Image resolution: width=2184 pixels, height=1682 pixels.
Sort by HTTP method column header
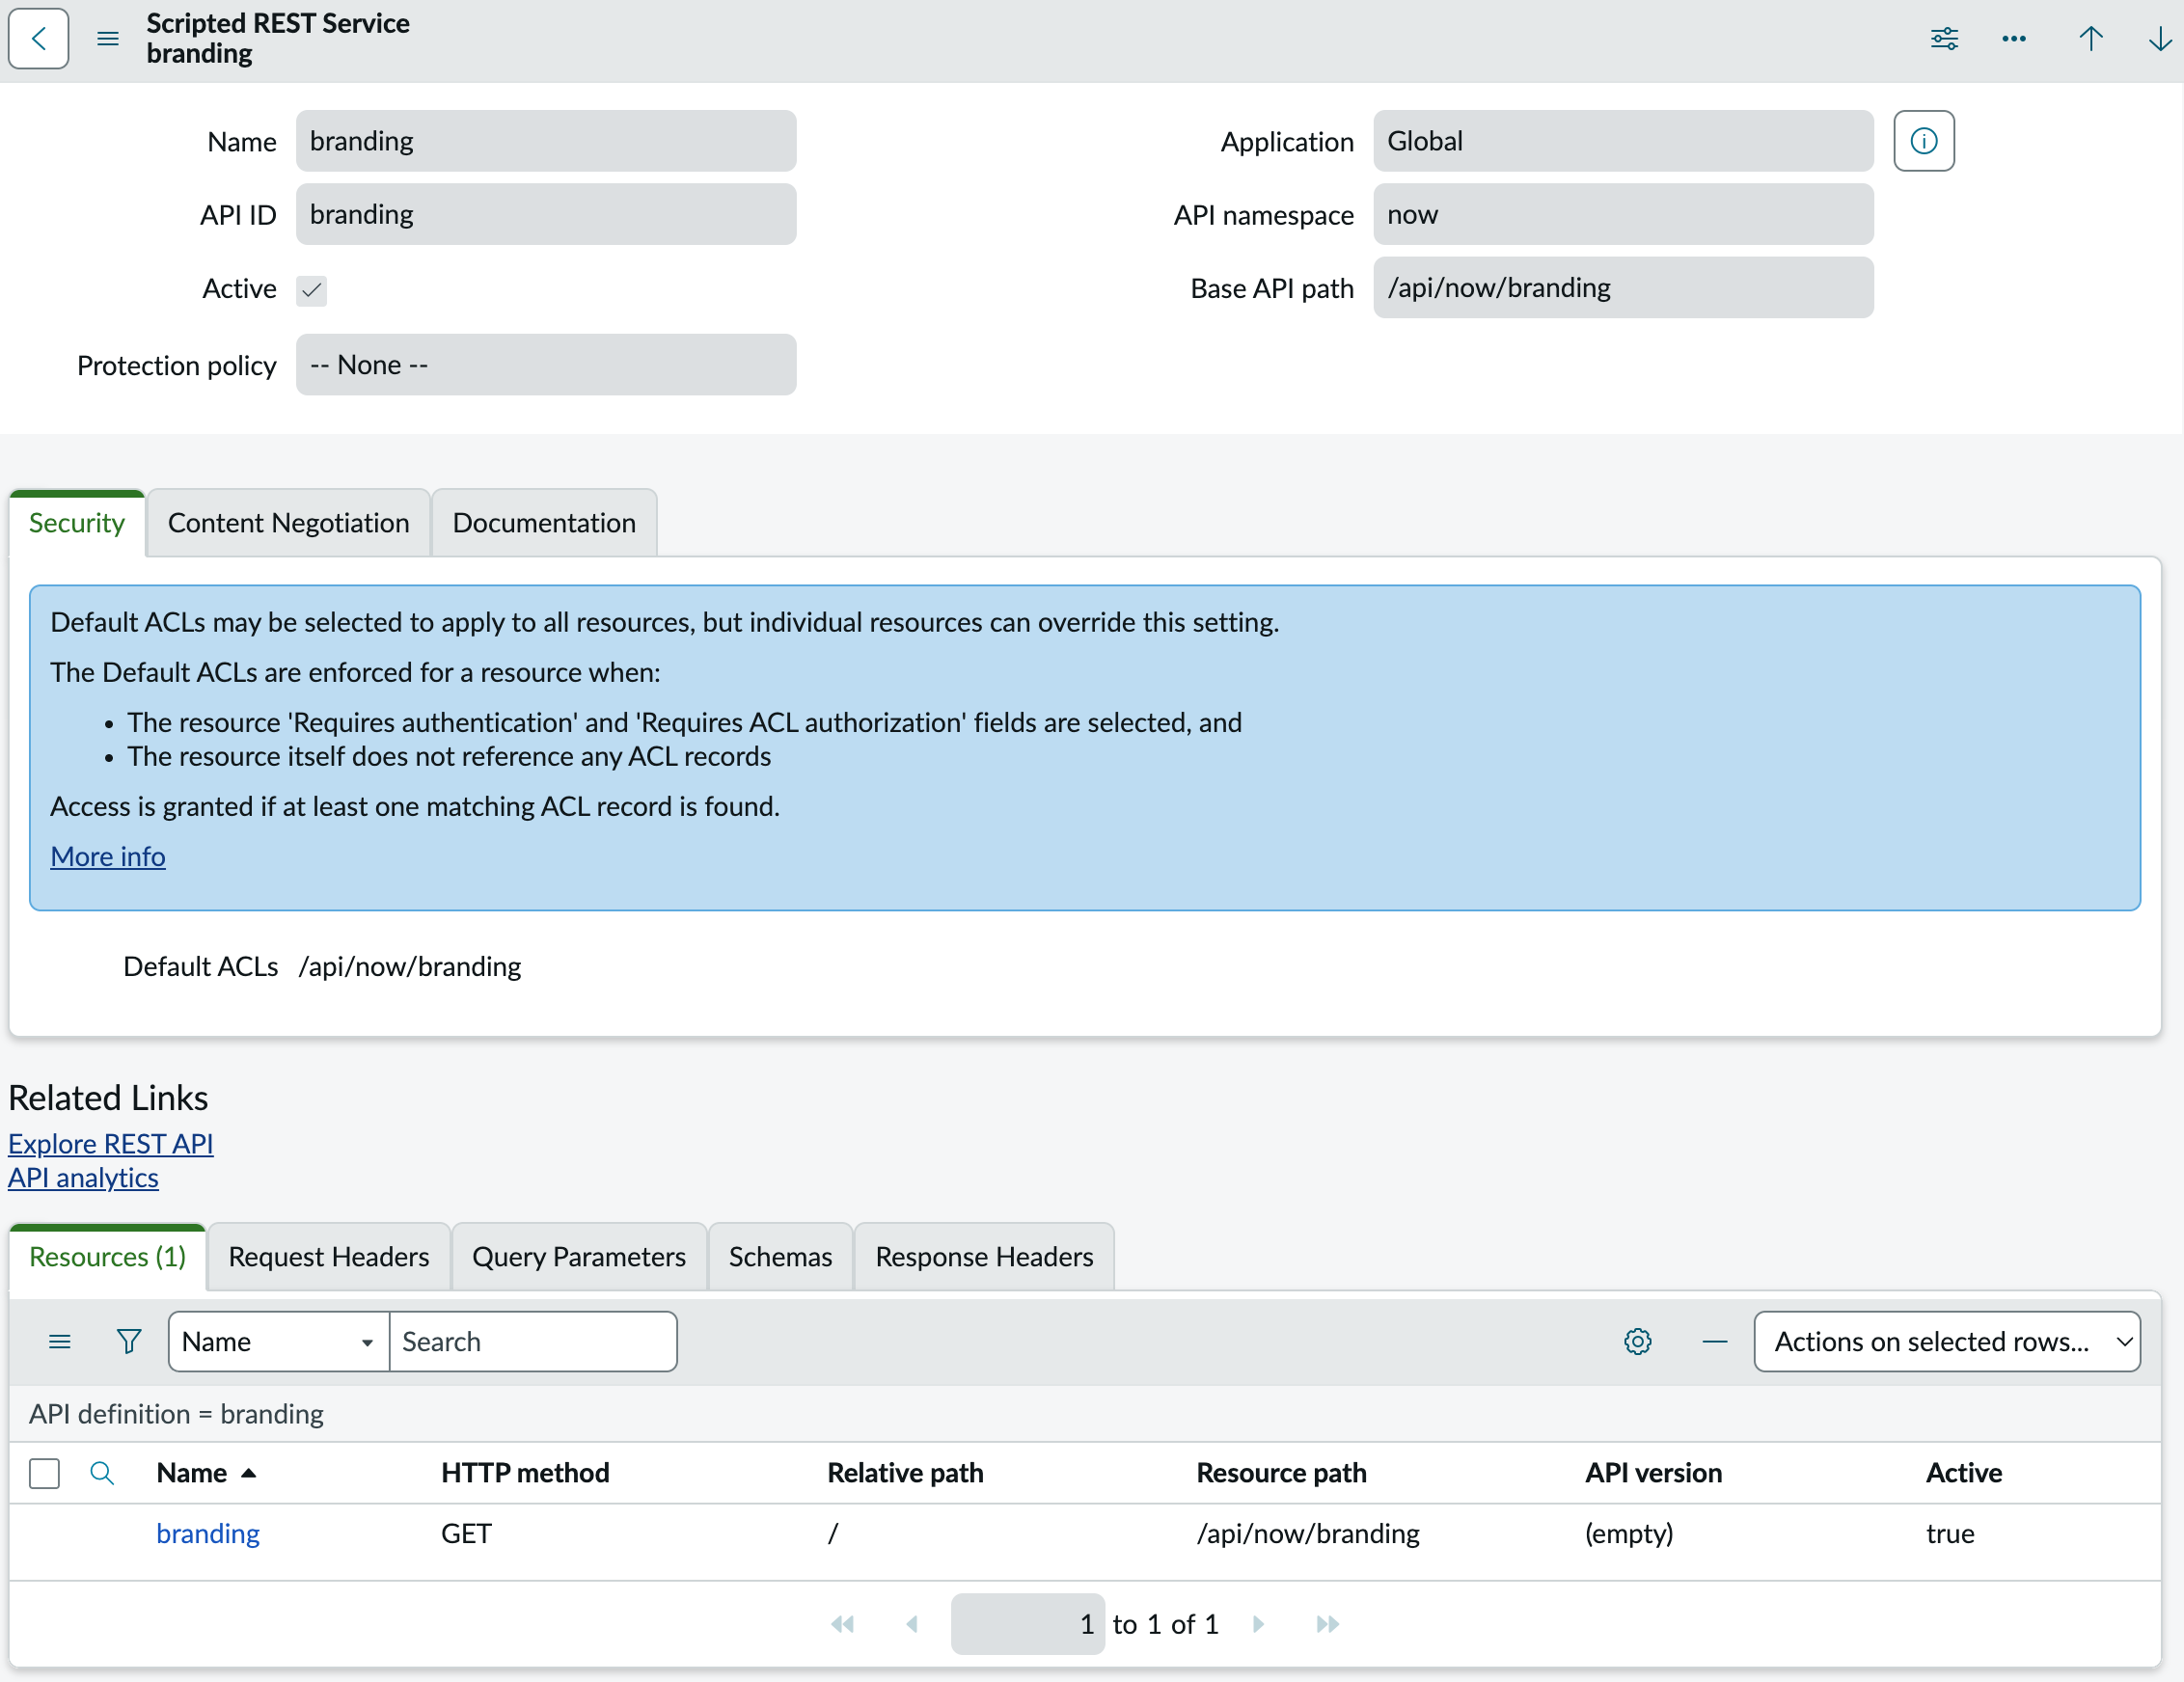point(525,1472)
